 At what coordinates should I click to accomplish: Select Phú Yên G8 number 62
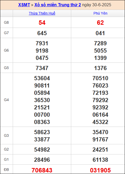[100, 23]
